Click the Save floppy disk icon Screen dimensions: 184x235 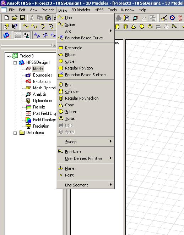pos(23,18)
